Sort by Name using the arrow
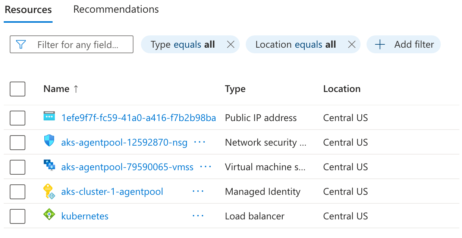 click(x=76, y=89)
